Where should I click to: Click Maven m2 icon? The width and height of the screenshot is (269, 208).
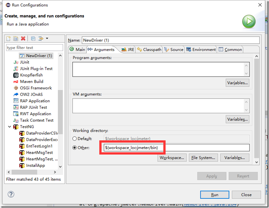coord(16,82)
